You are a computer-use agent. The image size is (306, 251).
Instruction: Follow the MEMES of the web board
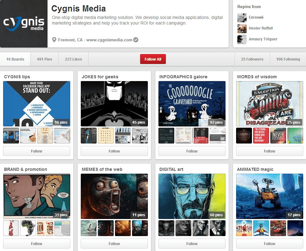[x=114, y=244]
